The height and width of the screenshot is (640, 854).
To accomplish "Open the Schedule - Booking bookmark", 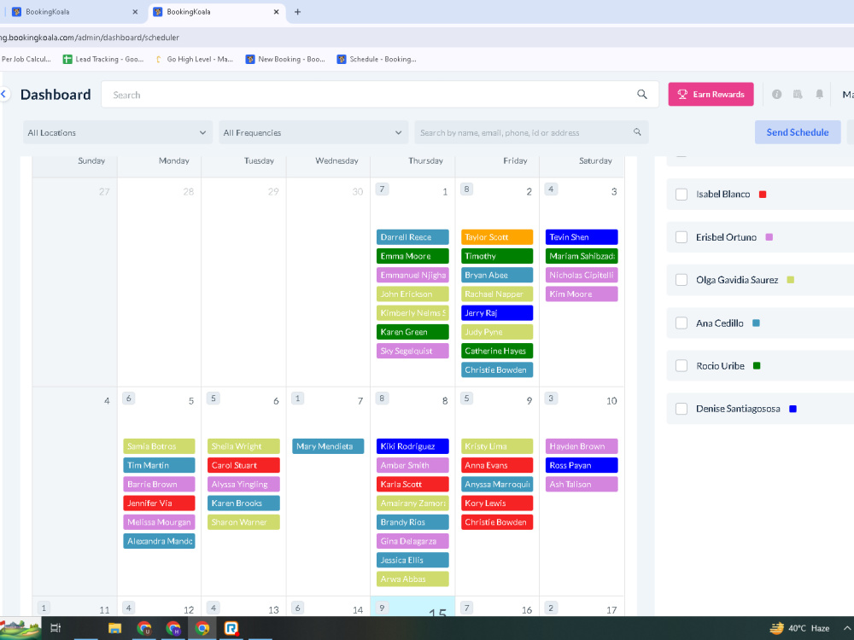I will [377, 60].
